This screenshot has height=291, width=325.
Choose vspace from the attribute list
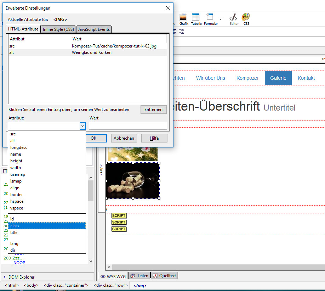coord(47,208)
